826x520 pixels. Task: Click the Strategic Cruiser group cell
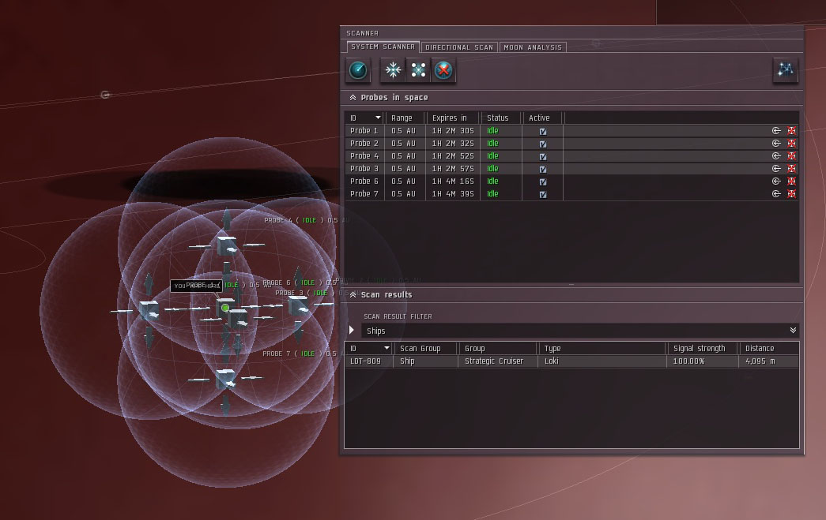tap(494, 361)
